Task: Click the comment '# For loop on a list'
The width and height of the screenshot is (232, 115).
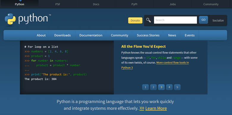Action: 41,47
